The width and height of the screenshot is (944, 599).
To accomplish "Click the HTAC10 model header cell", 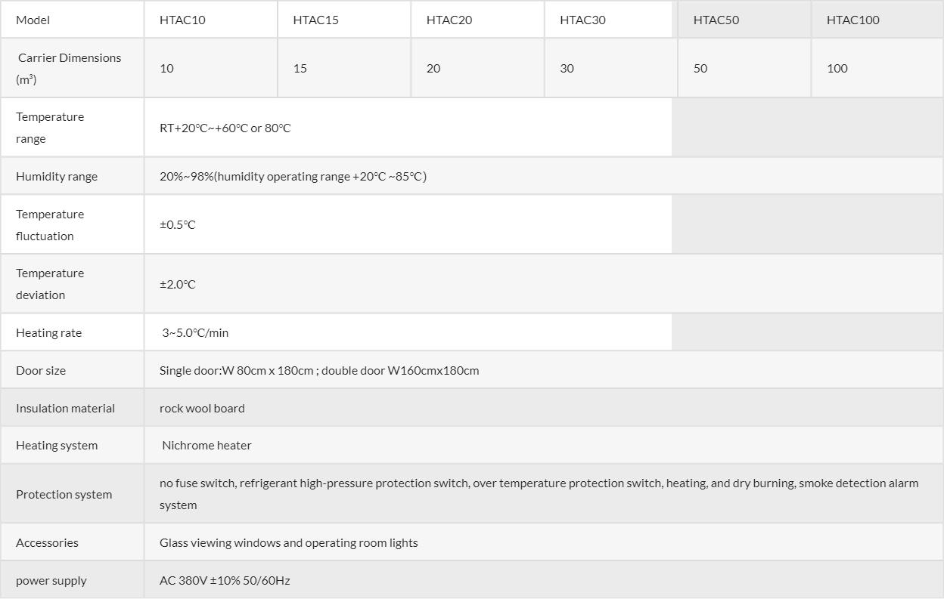I will [210, 20].
